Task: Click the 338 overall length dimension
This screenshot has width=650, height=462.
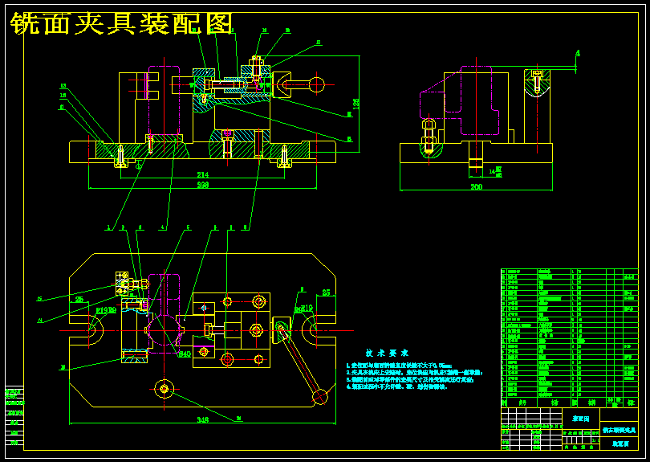Action: (203, 185)
